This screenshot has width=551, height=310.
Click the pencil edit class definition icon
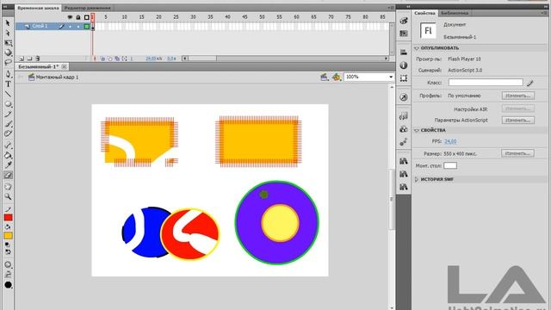click(x=530, y=83)
